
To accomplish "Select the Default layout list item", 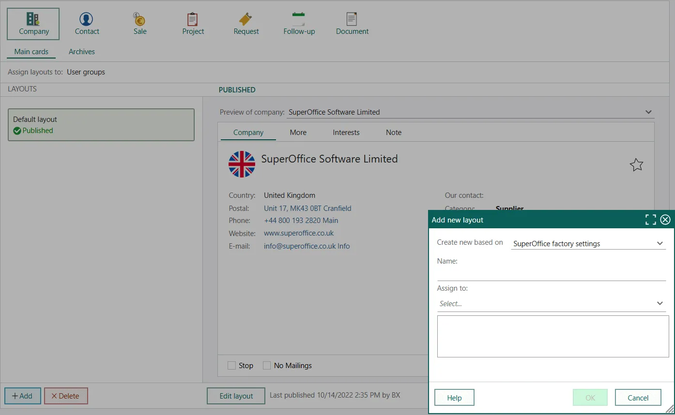I will [101, 125].
